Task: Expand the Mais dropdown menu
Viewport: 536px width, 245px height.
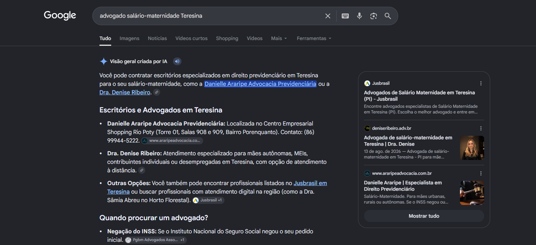Action: [279, 38]
